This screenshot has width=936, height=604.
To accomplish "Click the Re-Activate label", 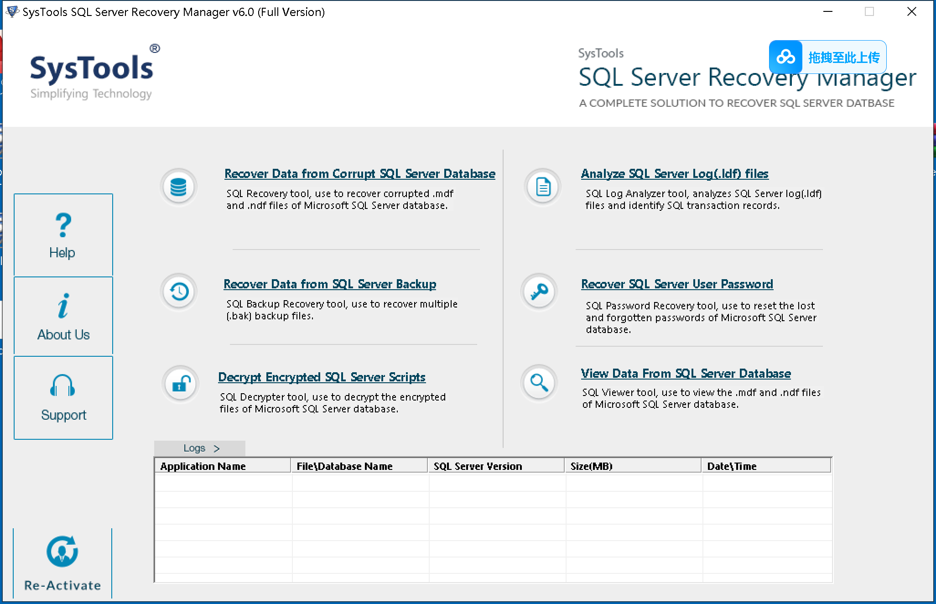I will click(x=62, y=585).
